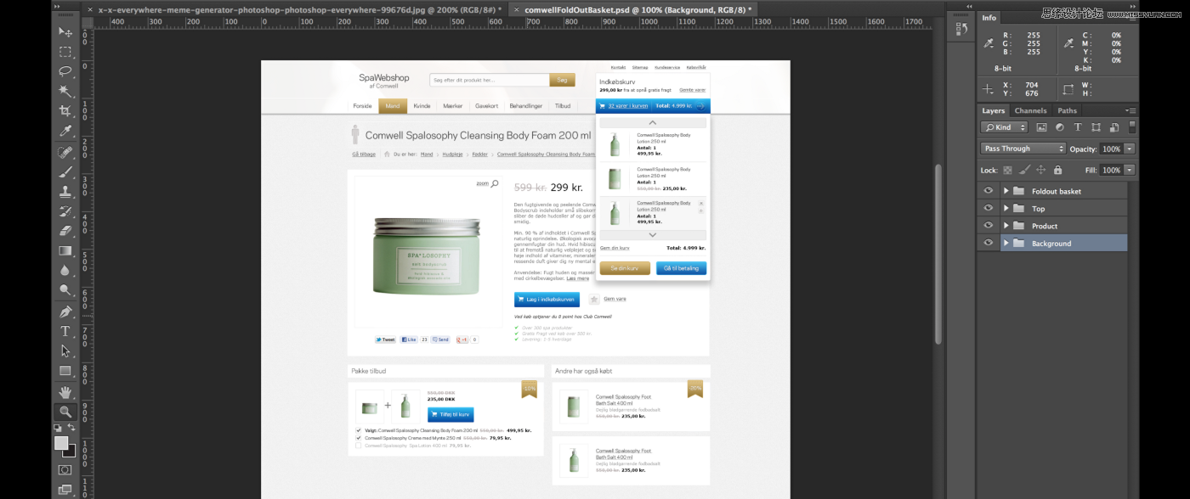Select the Eyedropper tool in toolbar
This screenshot has width=1190, height=499.
click(x=65, y=131)
